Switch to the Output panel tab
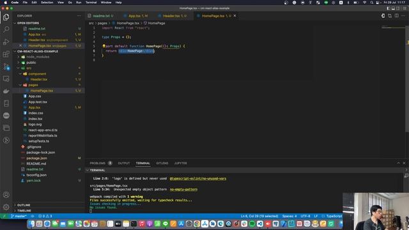The image size is (409, 230). tap(123, 164)
